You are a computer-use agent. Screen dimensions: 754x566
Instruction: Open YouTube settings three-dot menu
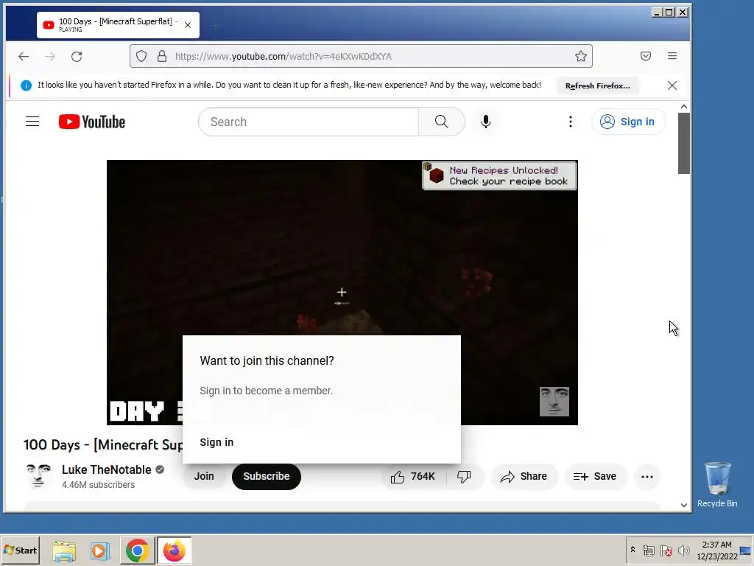coord(571,122)
